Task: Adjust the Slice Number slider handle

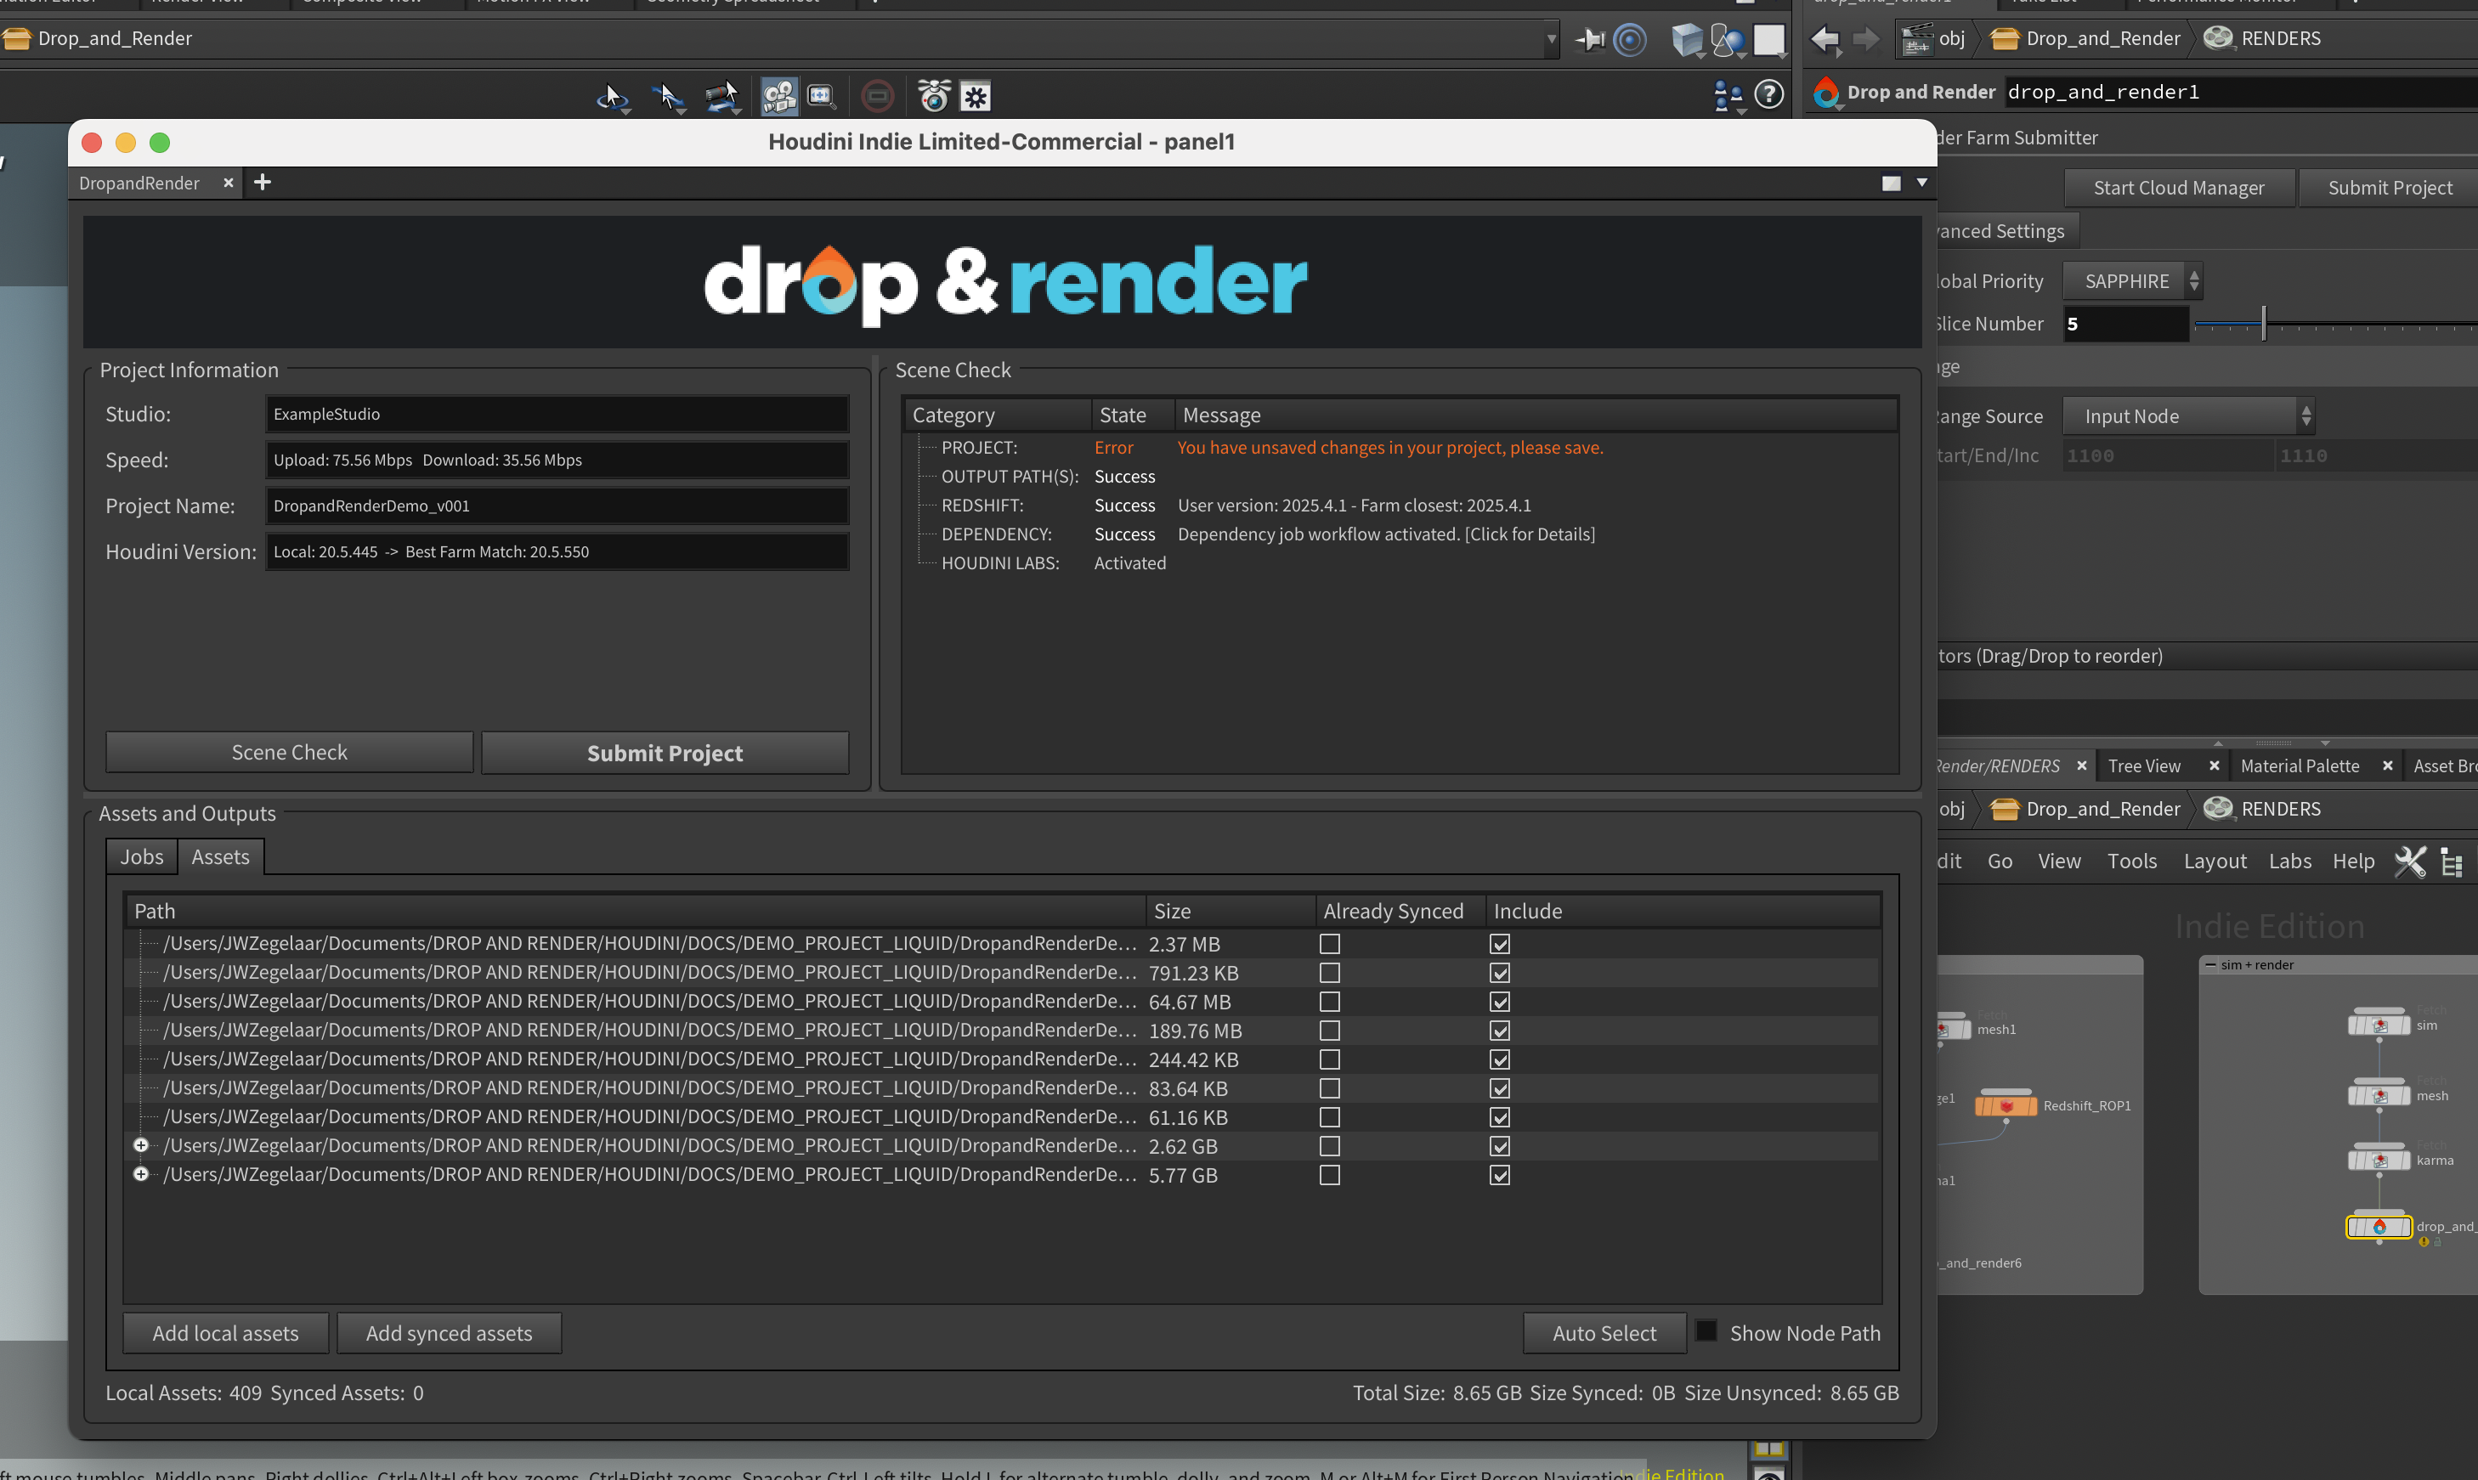Action: click(2264, 323)
